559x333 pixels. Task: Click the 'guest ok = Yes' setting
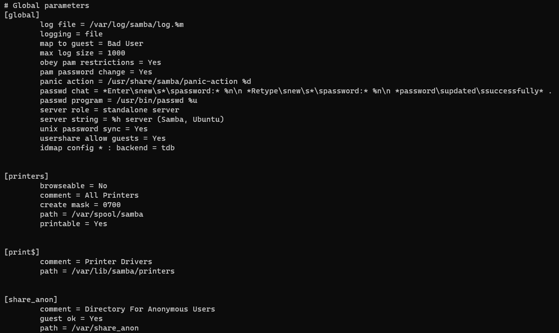pyautogui.click(x=71, y=319)
